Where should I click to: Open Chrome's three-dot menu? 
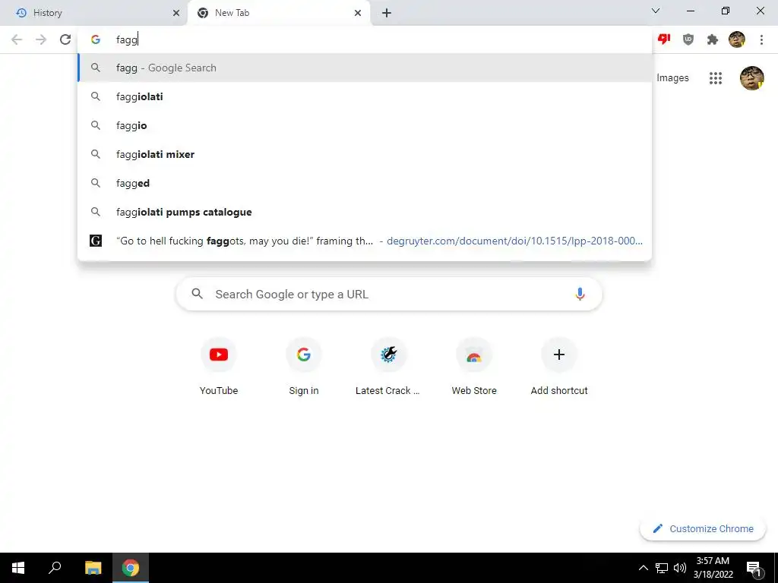[x=761, y=39]
